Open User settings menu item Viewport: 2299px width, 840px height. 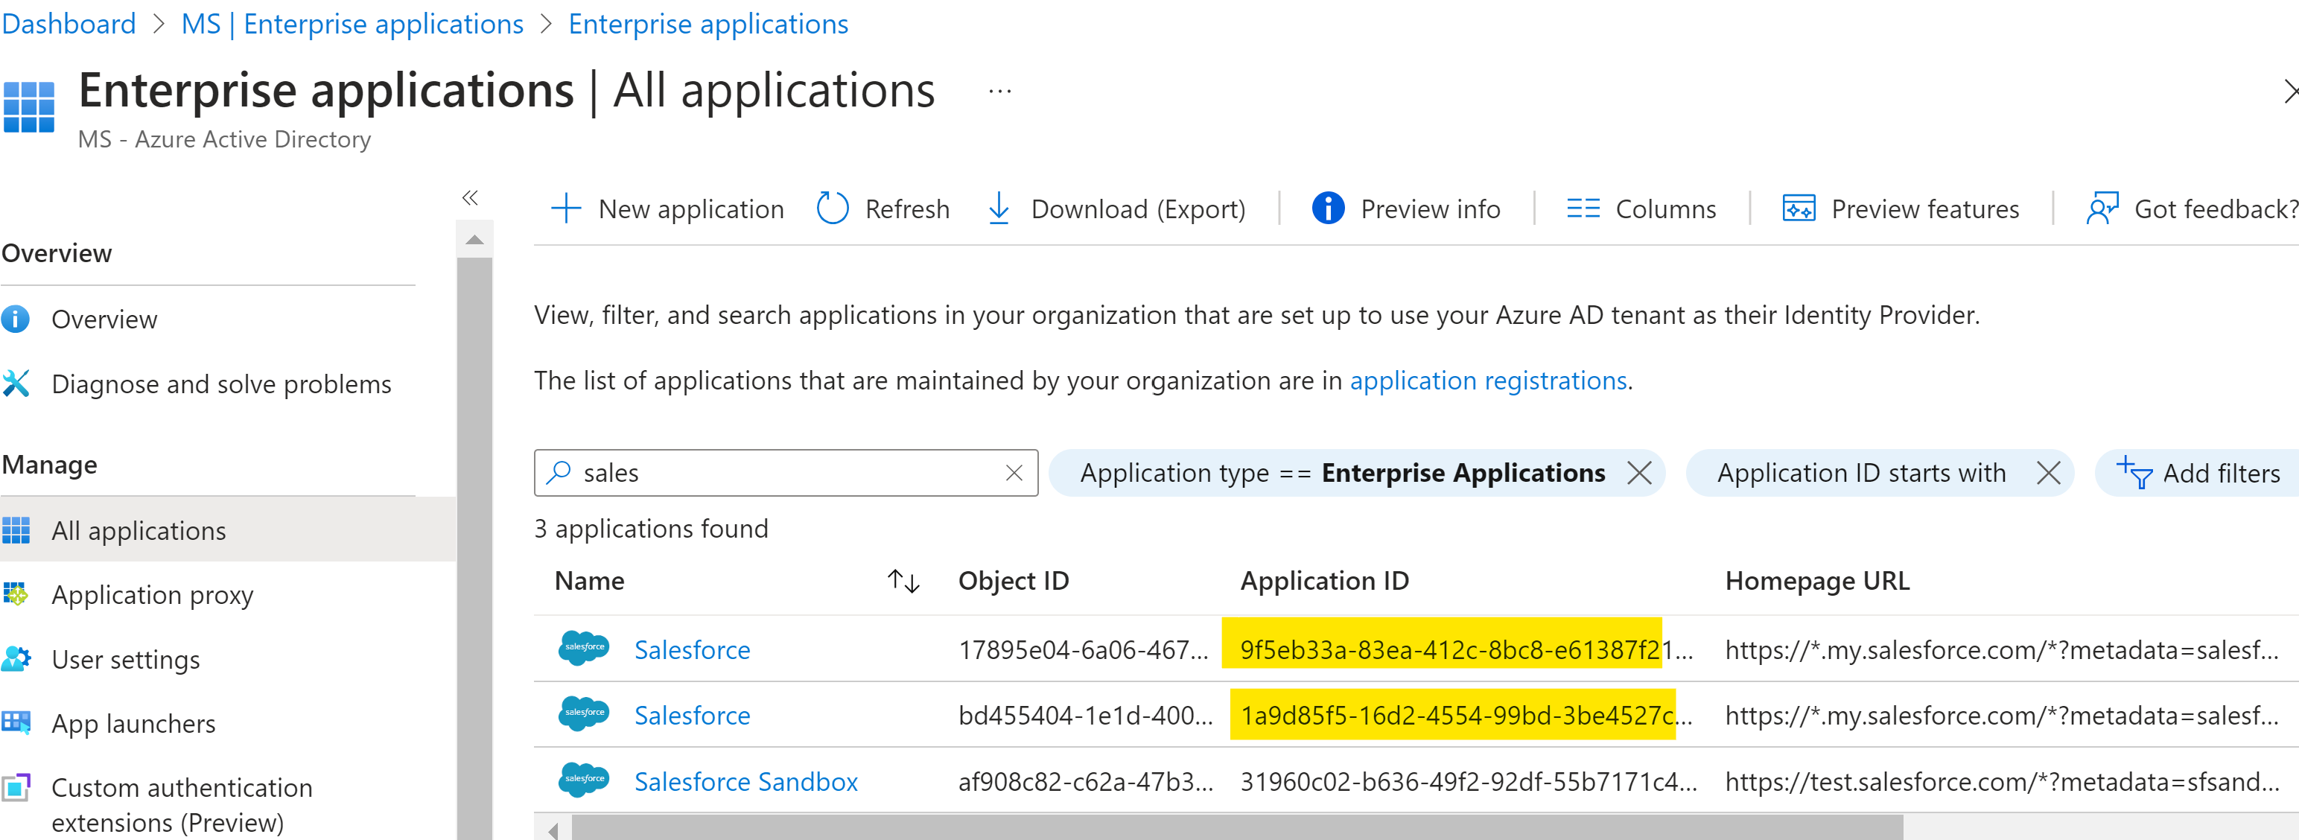click(x=126, y=660)
